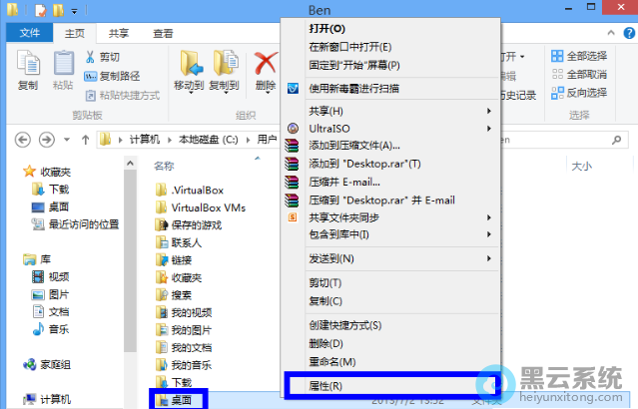Click the Paste (粘贴) clipboard icon

63,64
